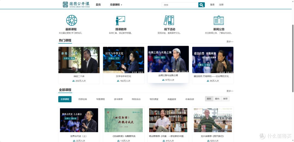Open the 线下活动 books icon

(x=169, y=20)
